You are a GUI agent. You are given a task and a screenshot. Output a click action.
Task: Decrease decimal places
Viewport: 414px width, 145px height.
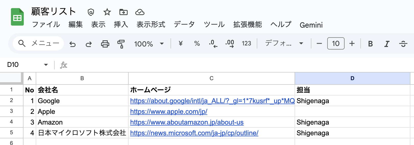click(213, 44)
